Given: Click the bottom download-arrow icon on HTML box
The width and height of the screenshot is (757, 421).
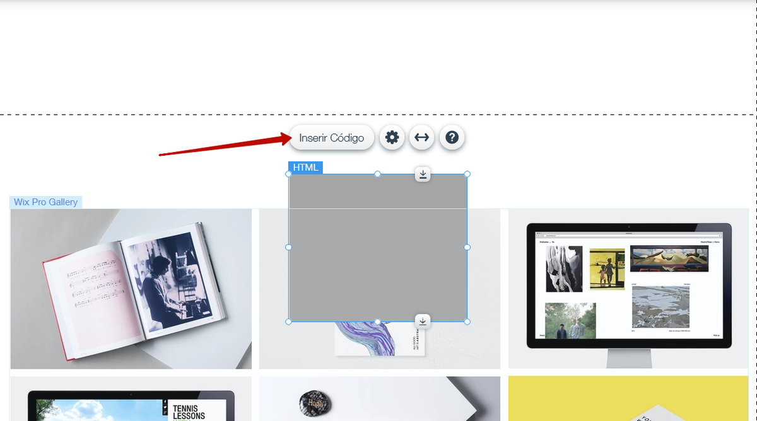Looking at the screenshot, I should click(x=423, y=321).
